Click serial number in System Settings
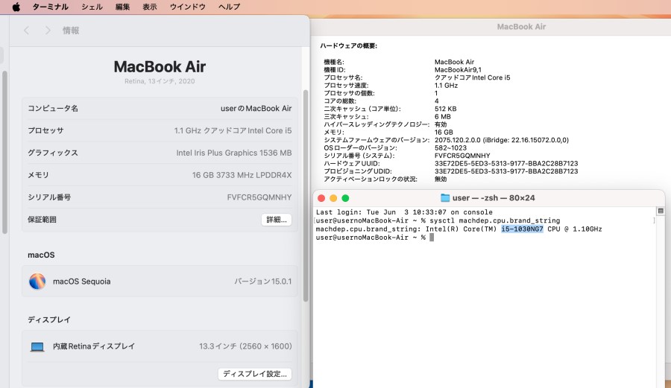Image resolution: width=671 pixels, height=388 pixels. click(259, 197)
